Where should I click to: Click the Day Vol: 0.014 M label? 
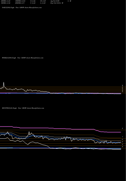57,3
